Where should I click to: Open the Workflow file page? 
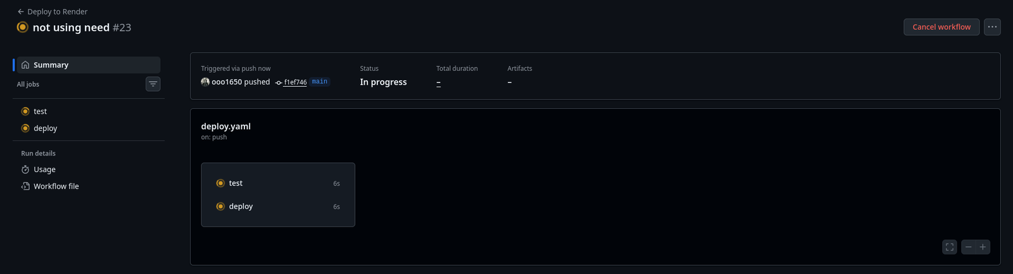56,187
